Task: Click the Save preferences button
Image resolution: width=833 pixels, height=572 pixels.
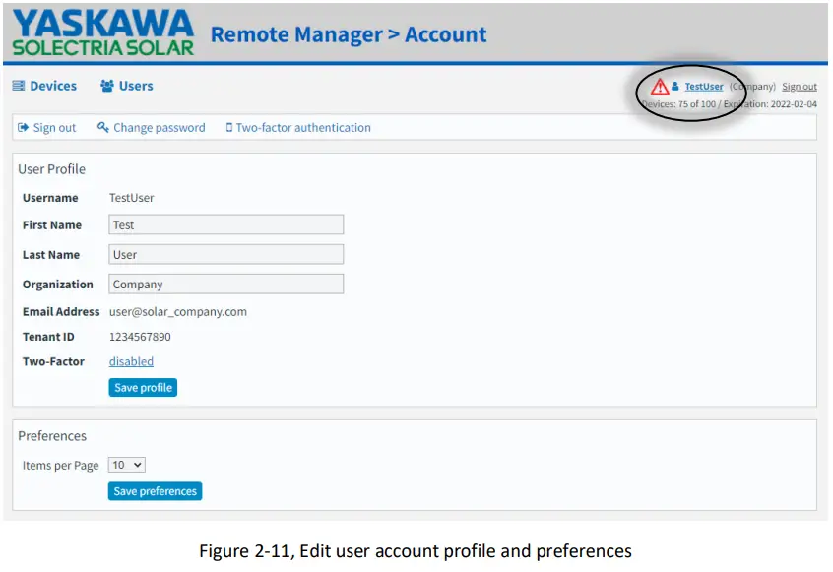Action: pos(156,490)
